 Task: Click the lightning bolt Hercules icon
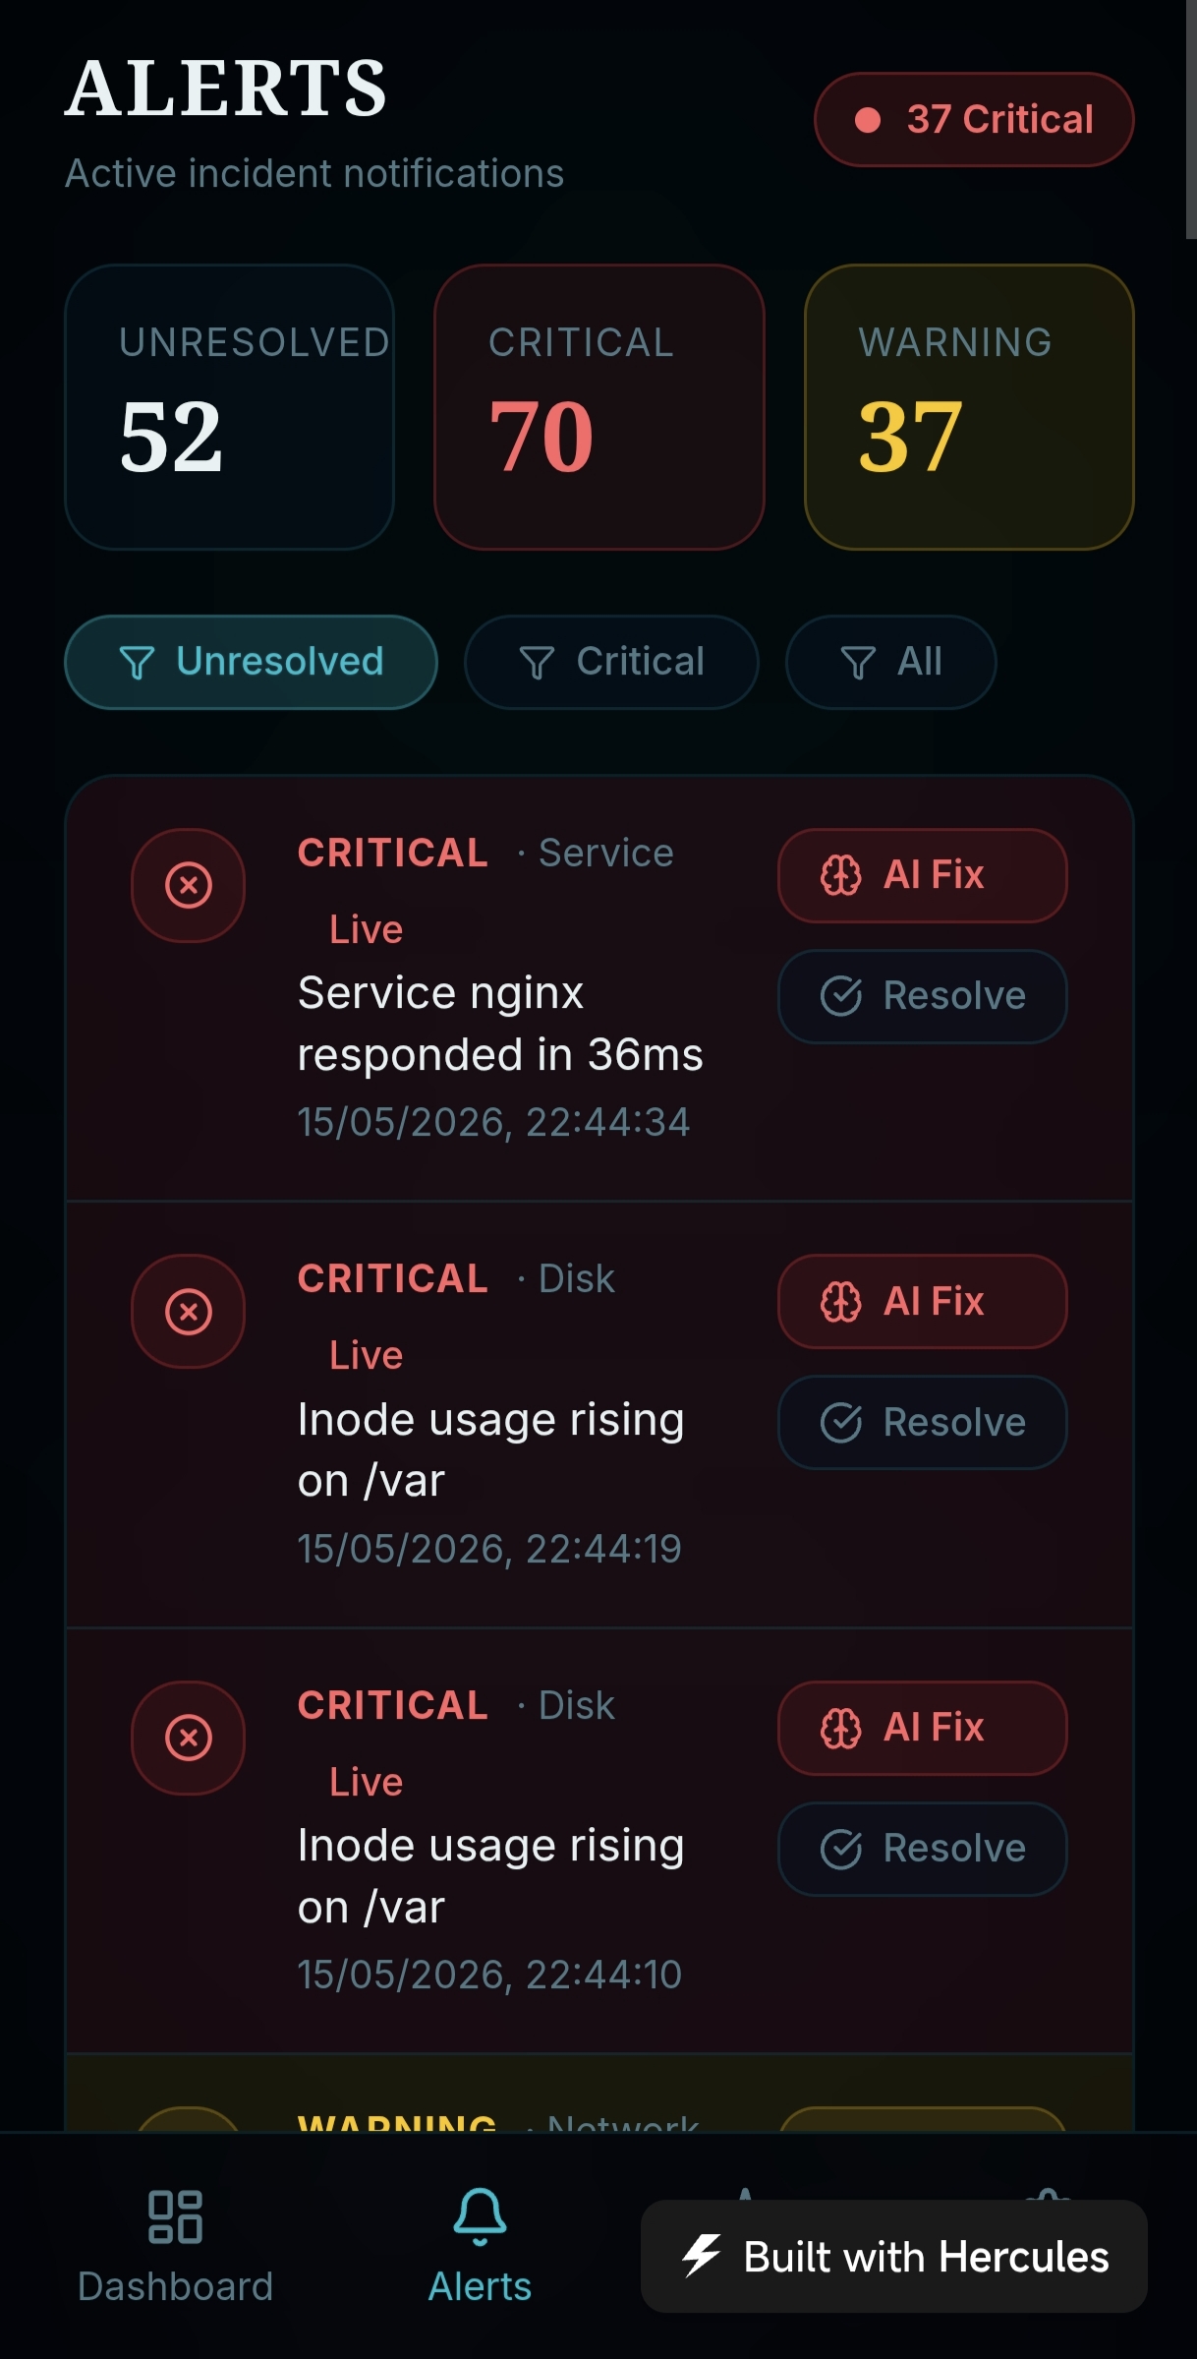tap(702, 2256)
